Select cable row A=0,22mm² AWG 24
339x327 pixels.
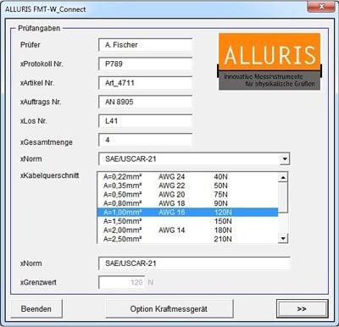pyautogui.click(x=187, y=177)
